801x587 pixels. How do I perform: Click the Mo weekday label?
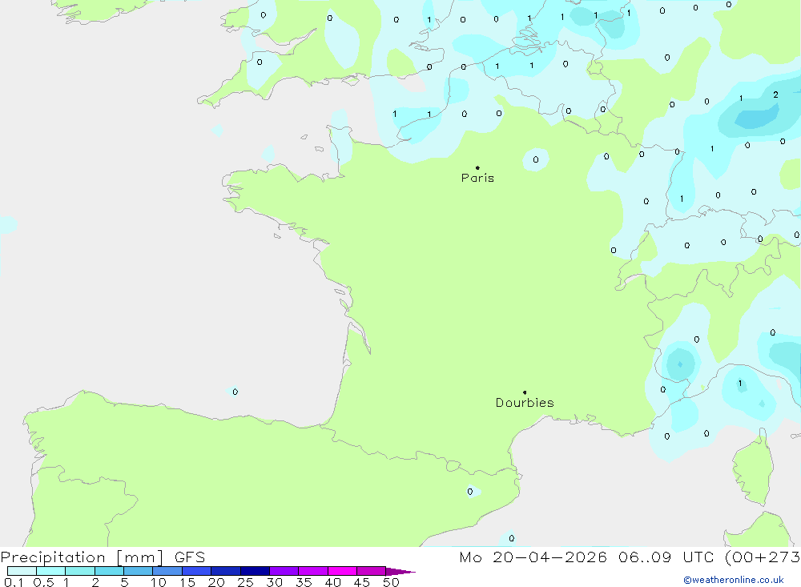coord(470,557)
